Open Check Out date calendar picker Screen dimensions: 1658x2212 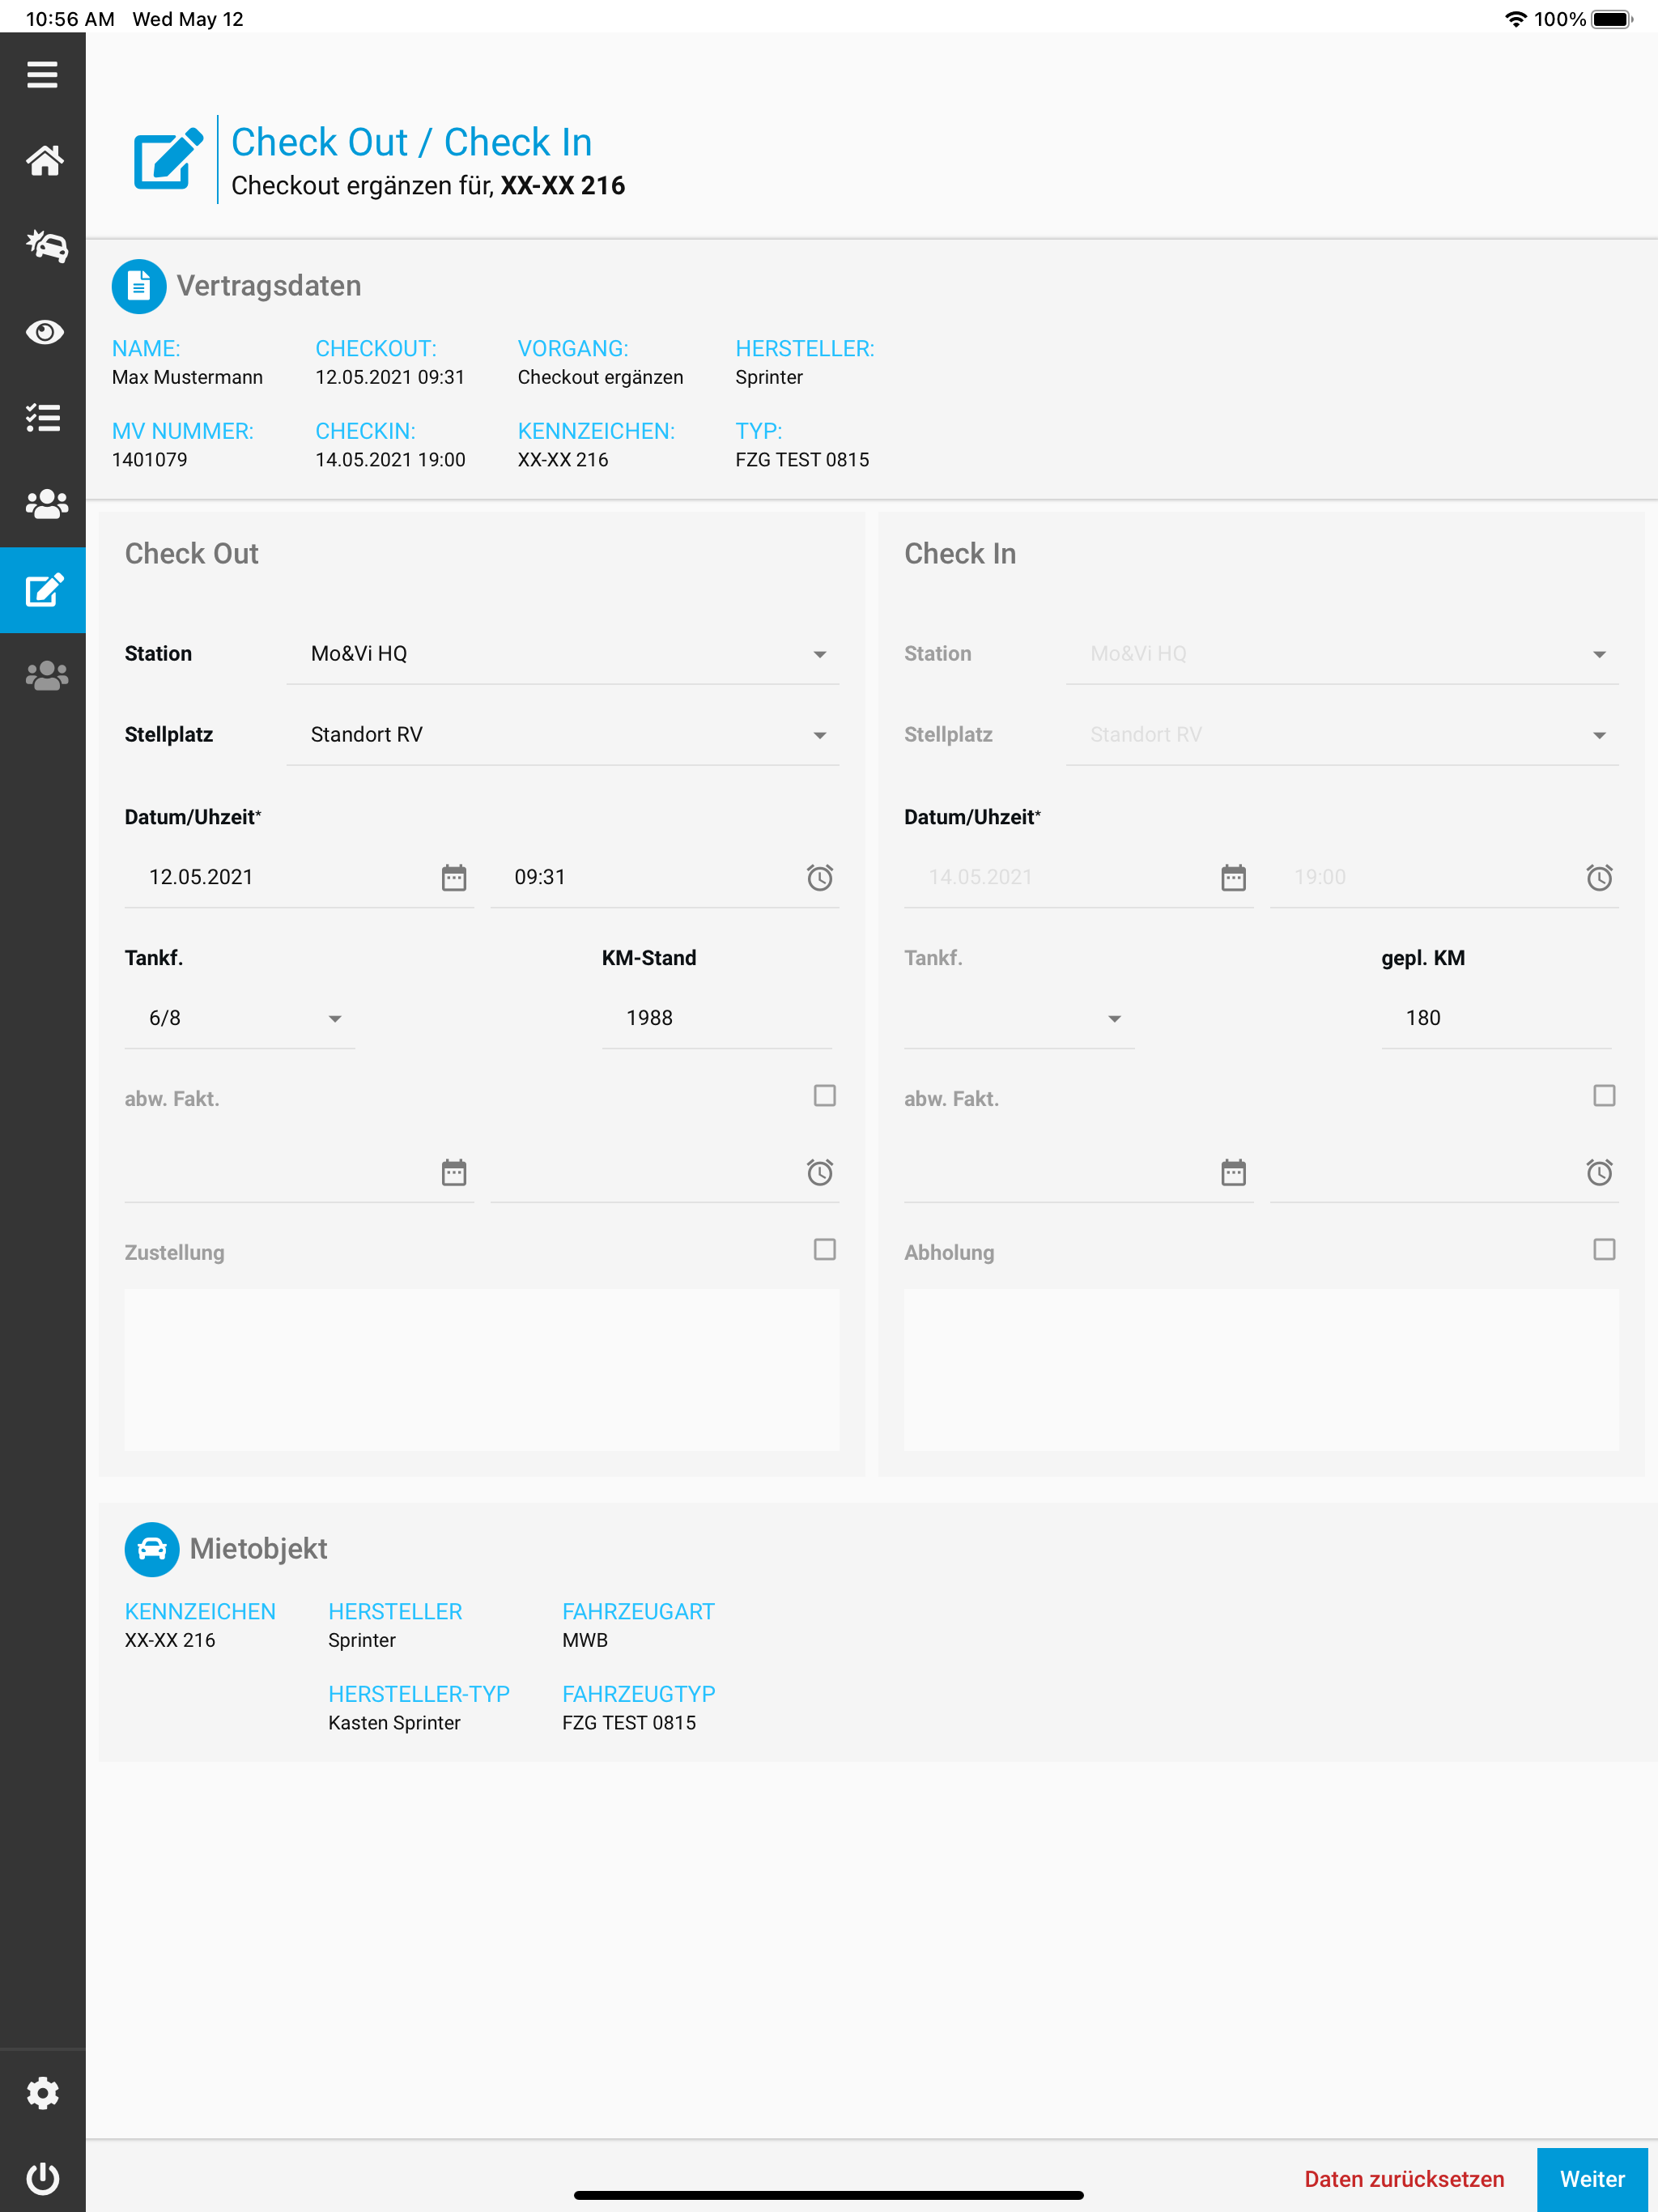coord(454,878)
